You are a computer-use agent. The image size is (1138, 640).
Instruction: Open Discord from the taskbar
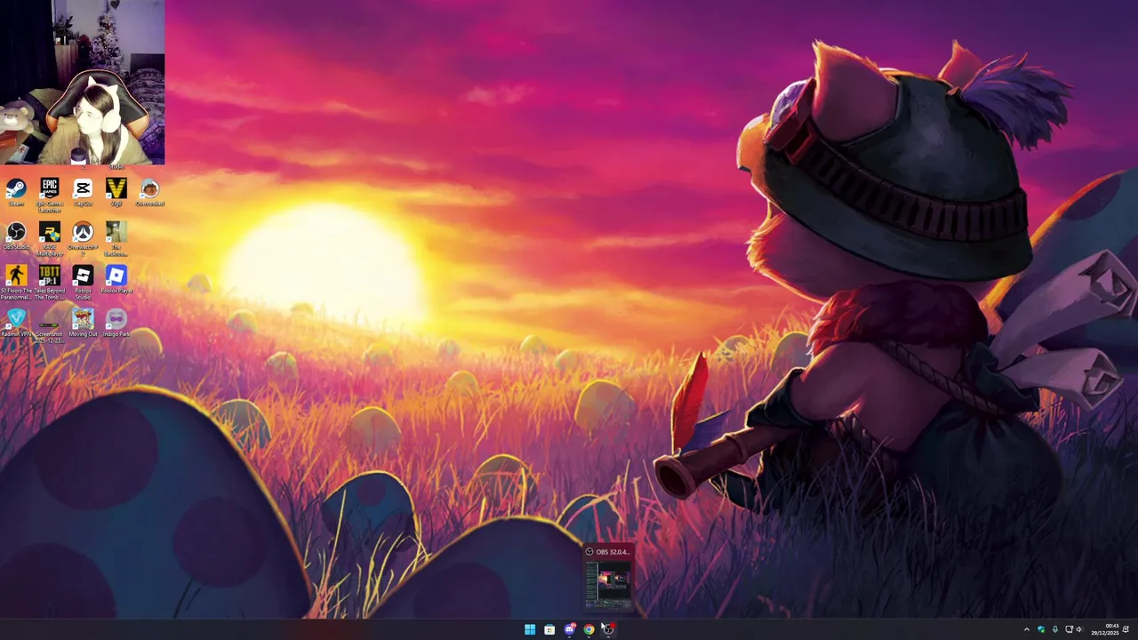[x=569, y=629]
